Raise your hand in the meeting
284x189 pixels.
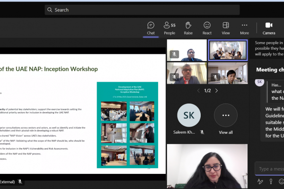pyautogui.click(x=188, y=28)
